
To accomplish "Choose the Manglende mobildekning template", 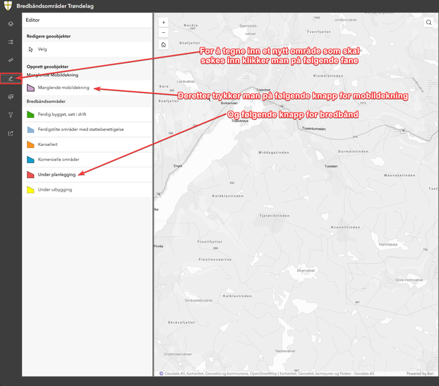I will [x=87, y=88].
